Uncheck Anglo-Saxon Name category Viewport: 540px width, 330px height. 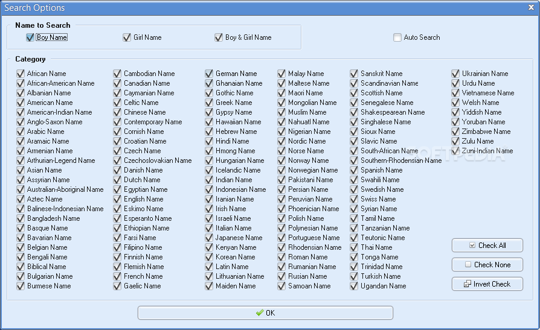(x=21, y=122)
